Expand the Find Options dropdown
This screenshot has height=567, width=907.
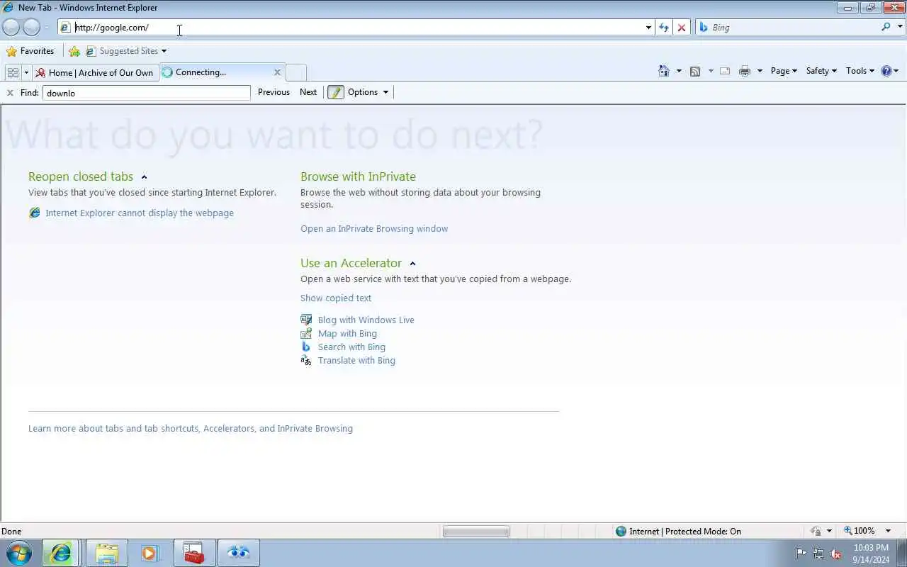pyautogui.click(x=385, y=92)
